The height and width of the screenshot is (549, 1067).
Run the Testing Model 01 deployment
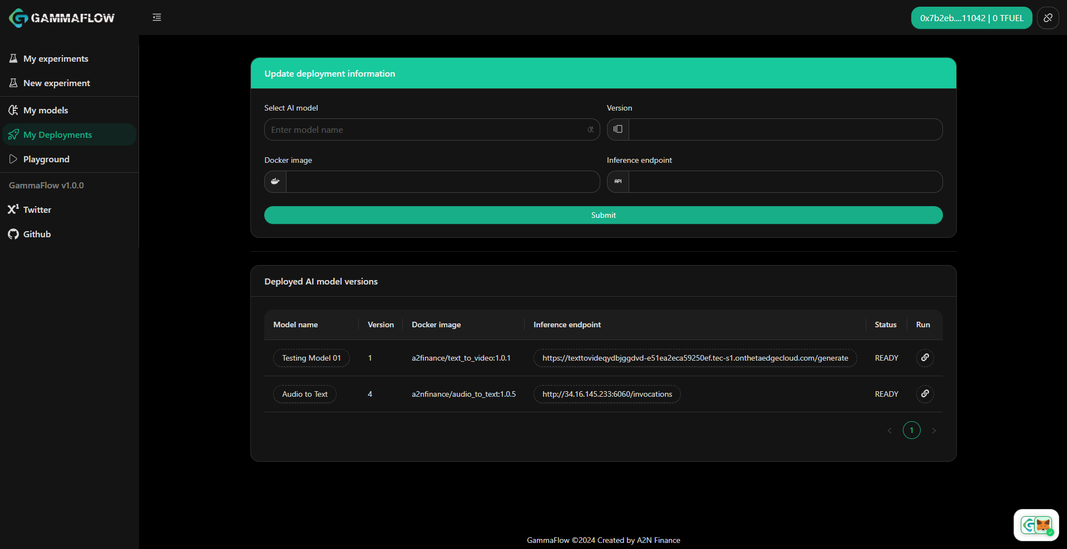pyautogui.click(x=925, y=358)
